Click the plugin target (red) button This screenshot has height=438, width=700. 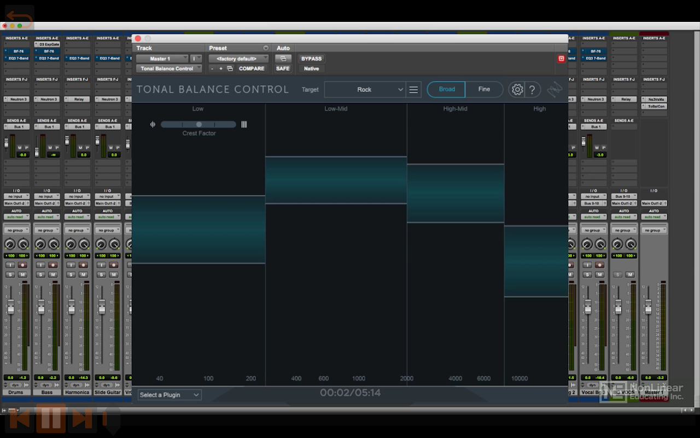tap(561, 59)
